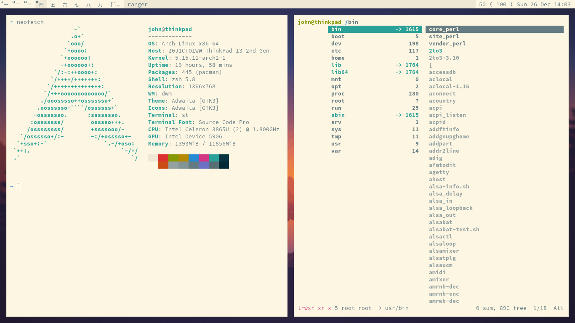This screenshot has width=575, height=323.
Task: Select the opt directory in ranger
Action: (x=375, y=86)
